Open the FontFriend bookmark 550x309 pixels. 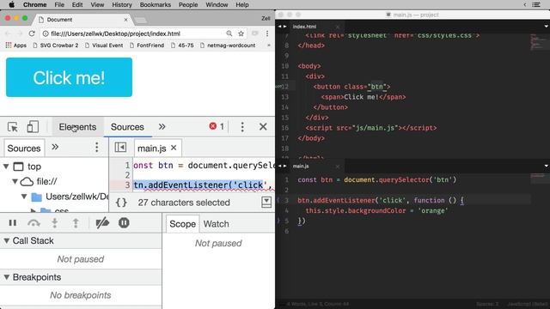[x=147, y=45]
